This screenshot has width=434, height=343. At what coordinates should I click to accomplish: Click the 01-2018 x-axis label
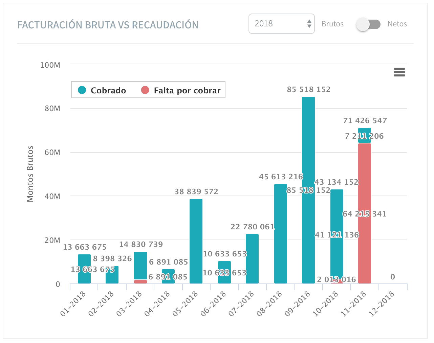point(73,304)
